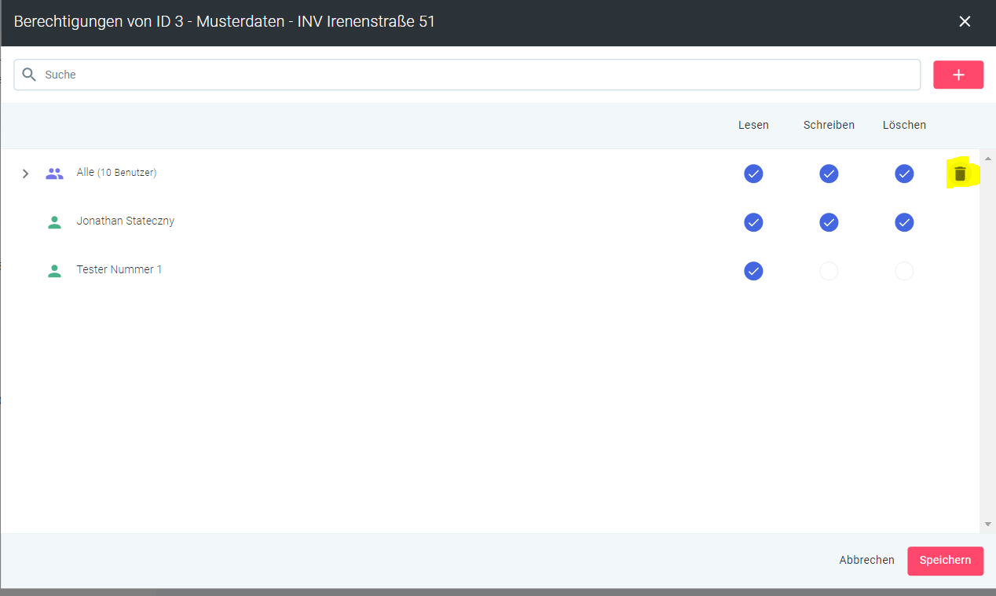Close the Berechtigungen dialog with X
Viewport: 996px width, 596px height.
pos(965,22)
